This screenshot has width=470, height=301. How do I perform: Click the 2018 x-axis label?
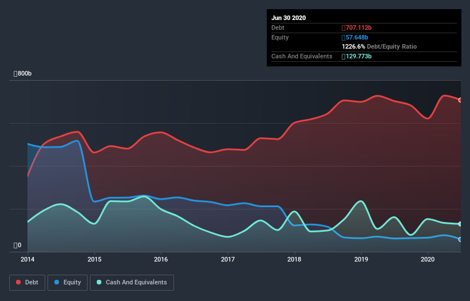click(x=294, y=259)
